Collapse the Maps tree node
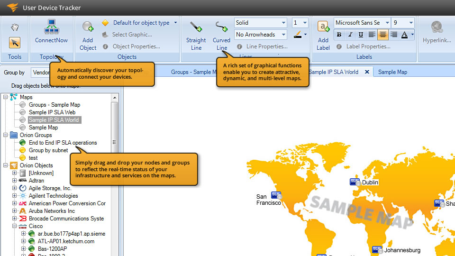This screenshot has width=455, height=256. 6,97
